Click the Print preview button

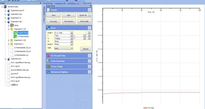coord(69,21)
